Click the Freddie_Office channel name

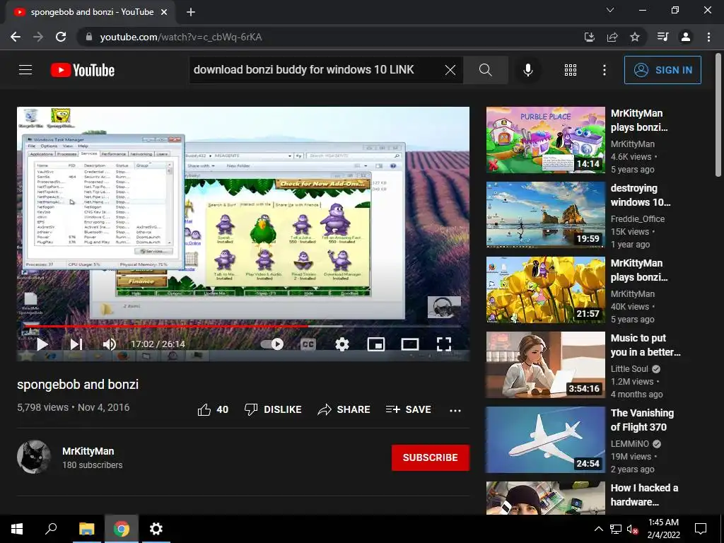pos(638,219)
